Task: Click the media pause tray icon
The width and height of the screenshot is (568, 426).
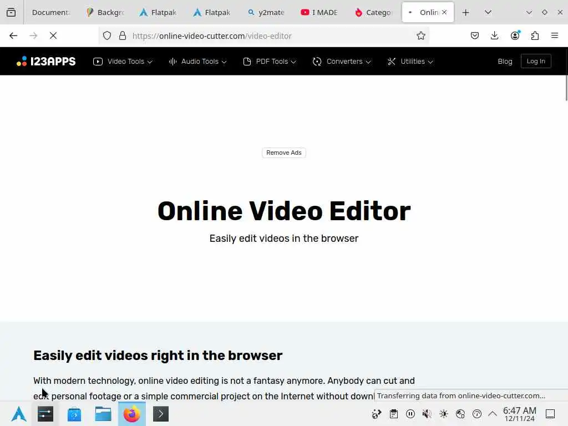Action: click(x=410, y=414)
